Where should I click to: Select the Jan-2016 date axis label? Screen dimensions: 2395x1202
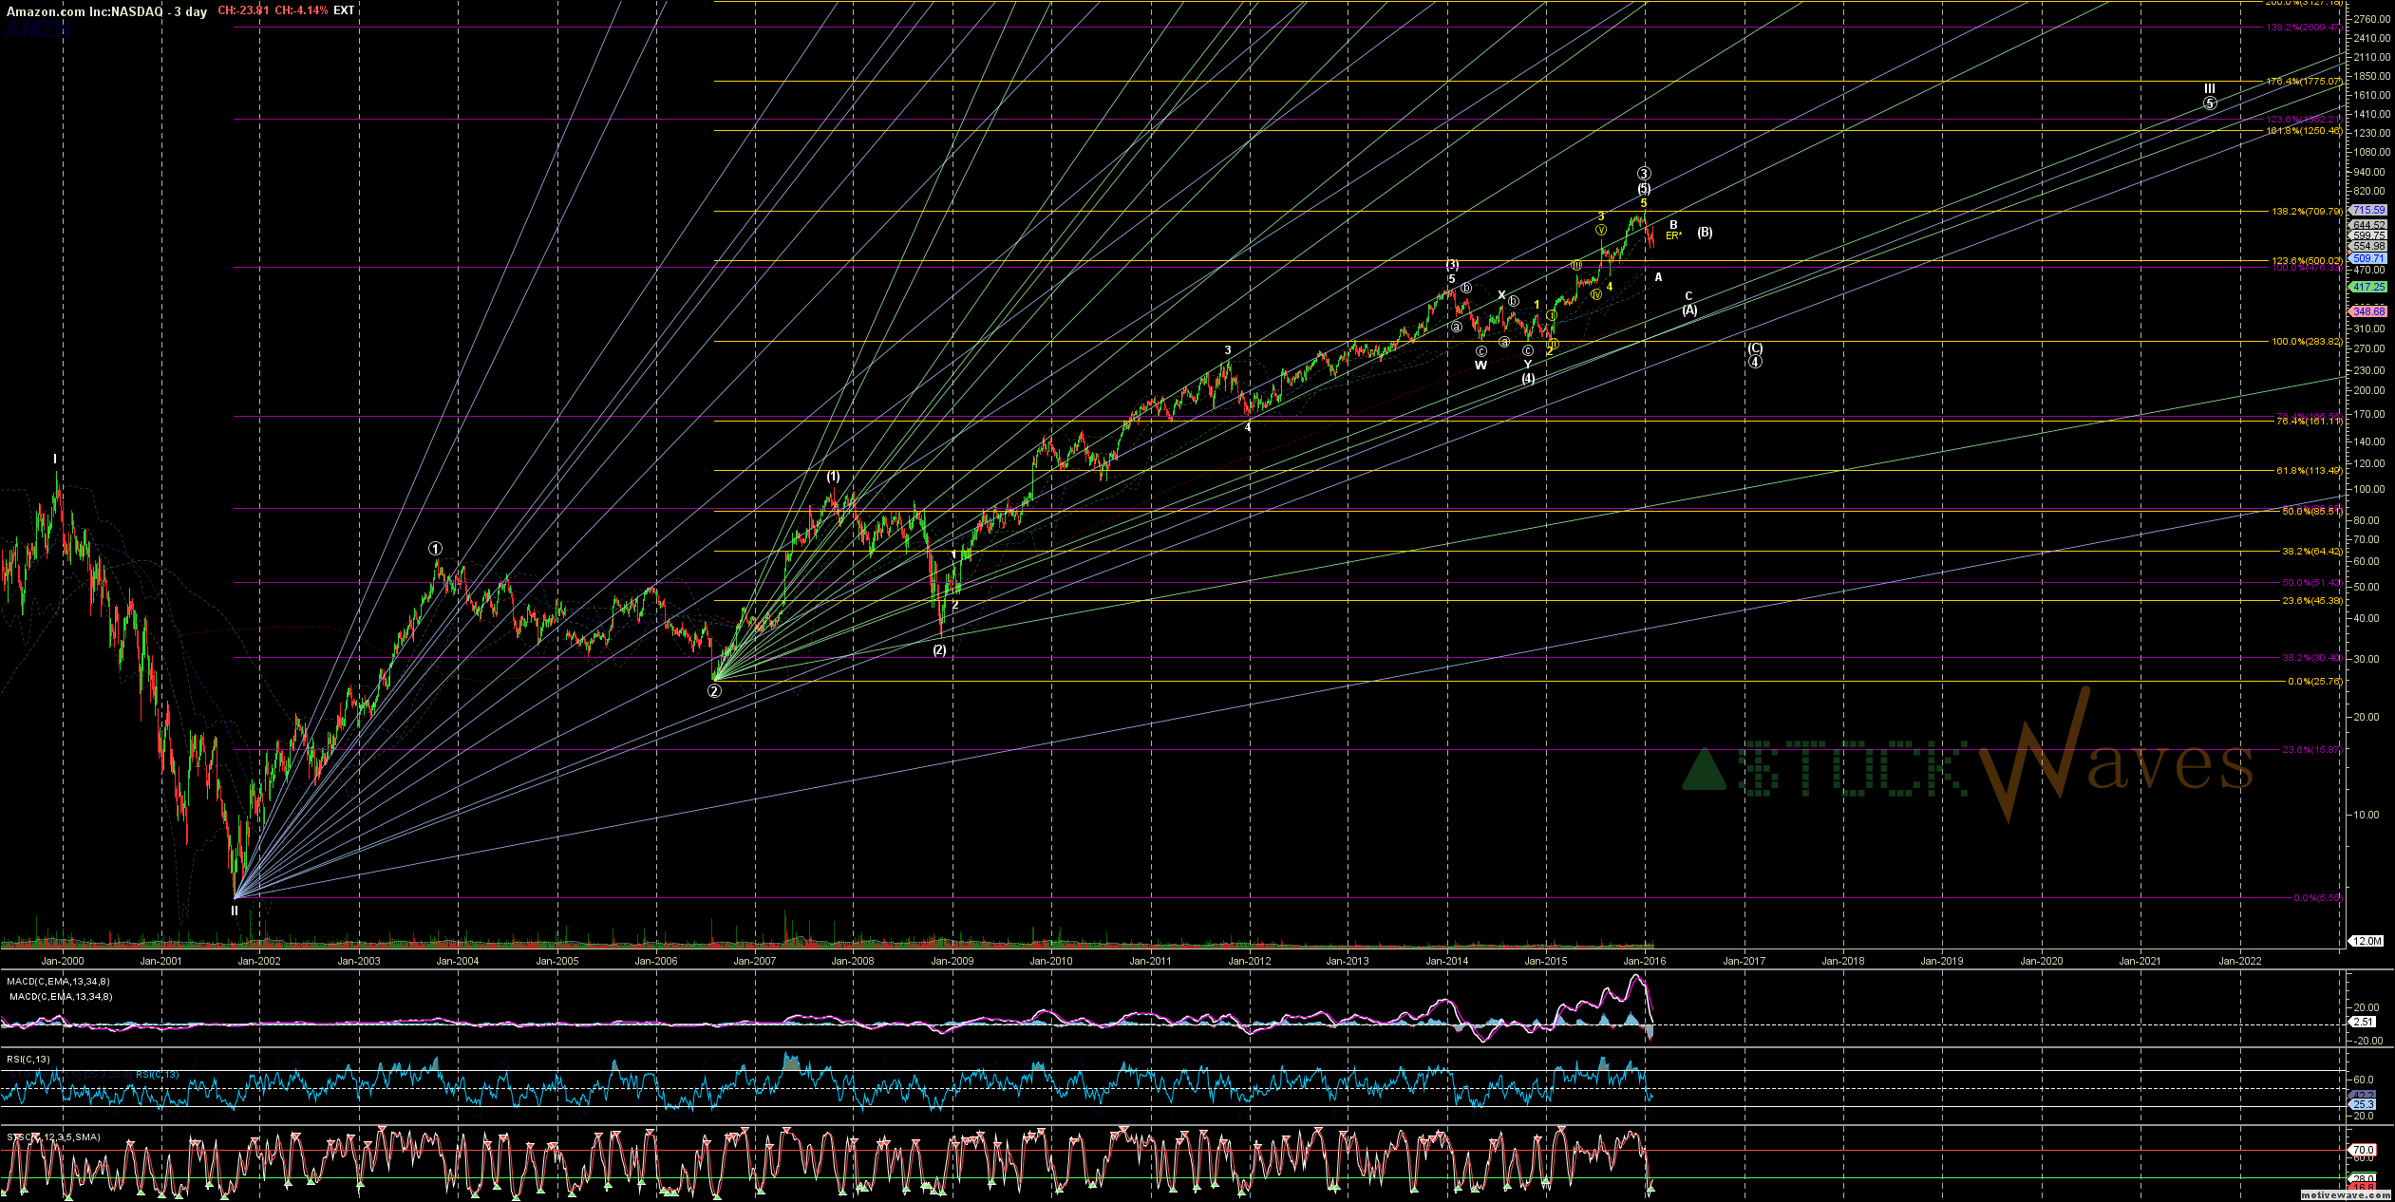(x=1644, y=961)
